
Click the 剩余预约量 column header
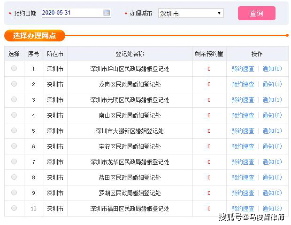(x=209, y=54)
